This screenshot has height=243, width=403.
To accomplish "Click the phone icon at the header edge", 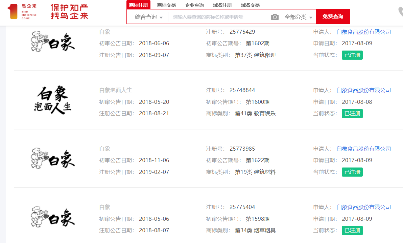I will tap(401, 12).
